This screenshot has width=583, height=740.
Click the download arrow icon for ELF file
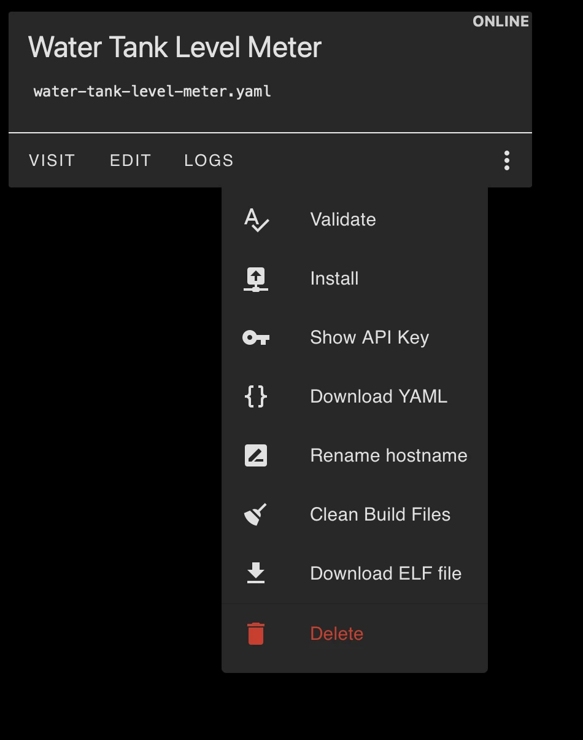point(257,573)
